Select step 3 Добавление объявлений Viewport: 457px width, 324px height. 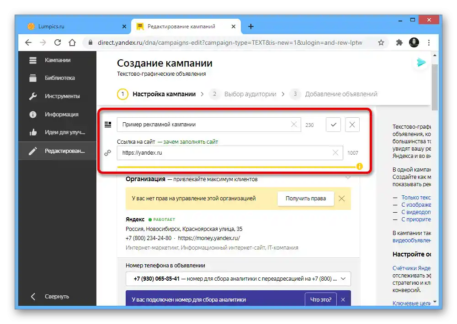(x=334, y=94)
